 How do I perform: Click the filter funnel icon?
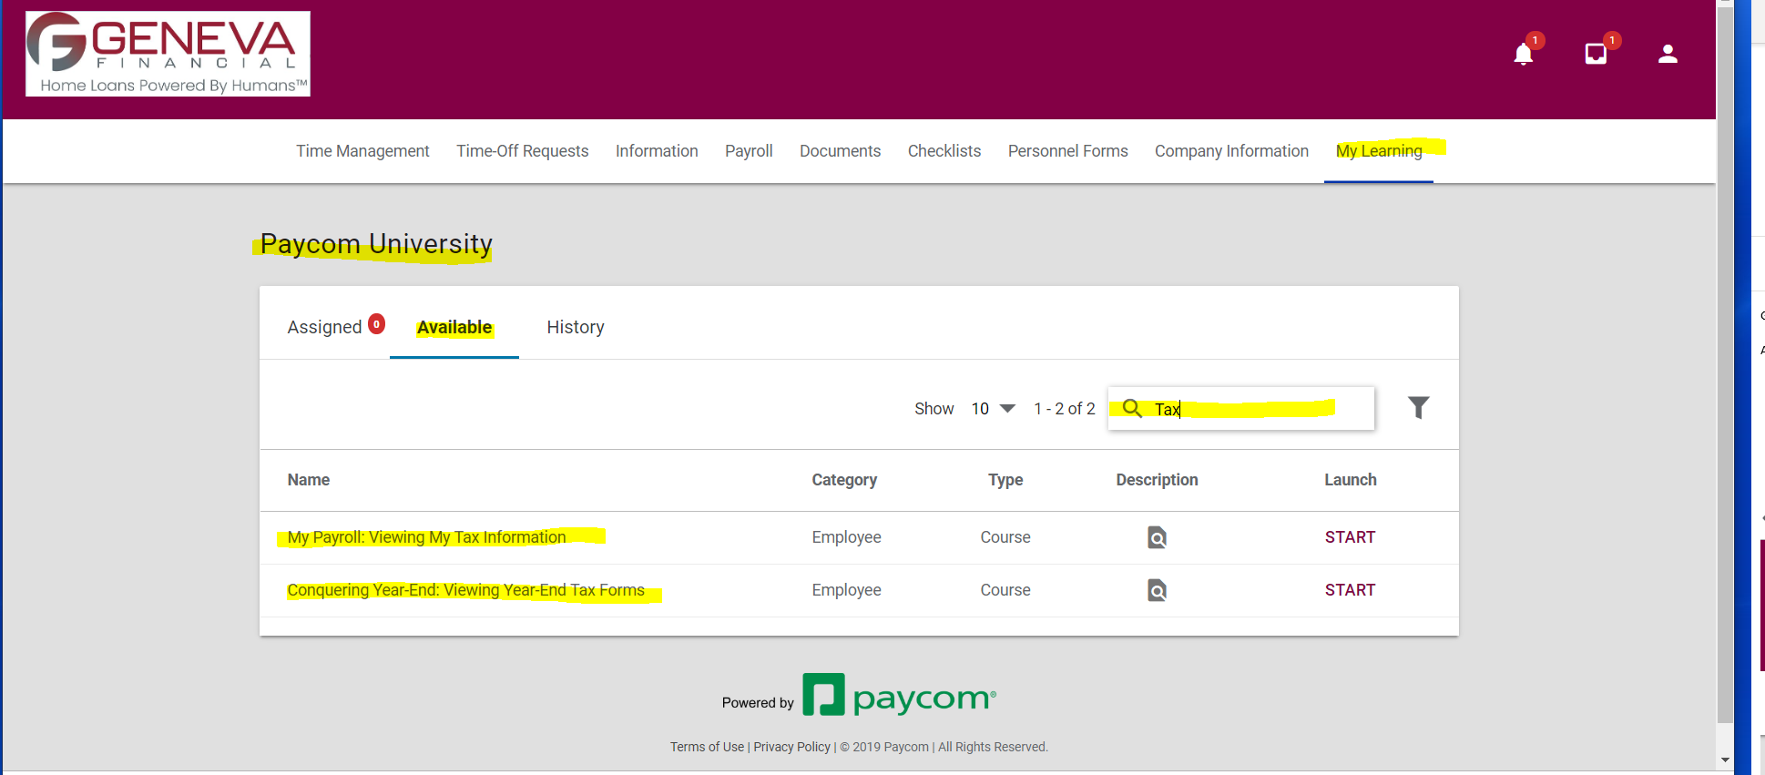(1418, 407)
